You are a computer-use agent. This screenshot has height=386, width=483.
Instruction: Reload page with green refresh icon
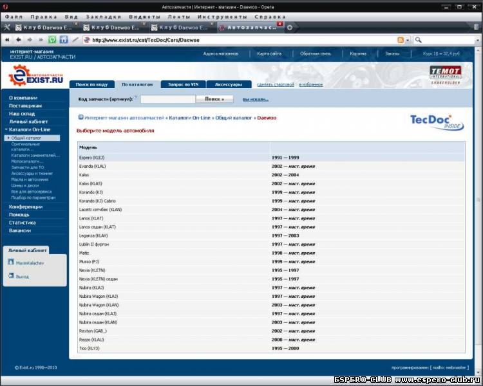[52, 39]
